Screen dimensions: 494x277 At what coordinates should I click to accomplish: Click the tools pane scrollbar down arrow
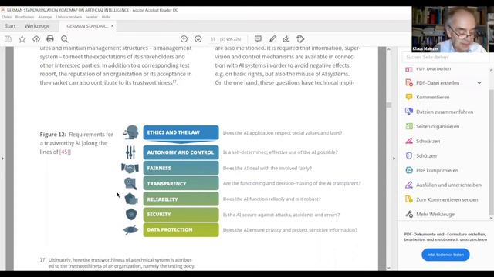tap(491, 218)
